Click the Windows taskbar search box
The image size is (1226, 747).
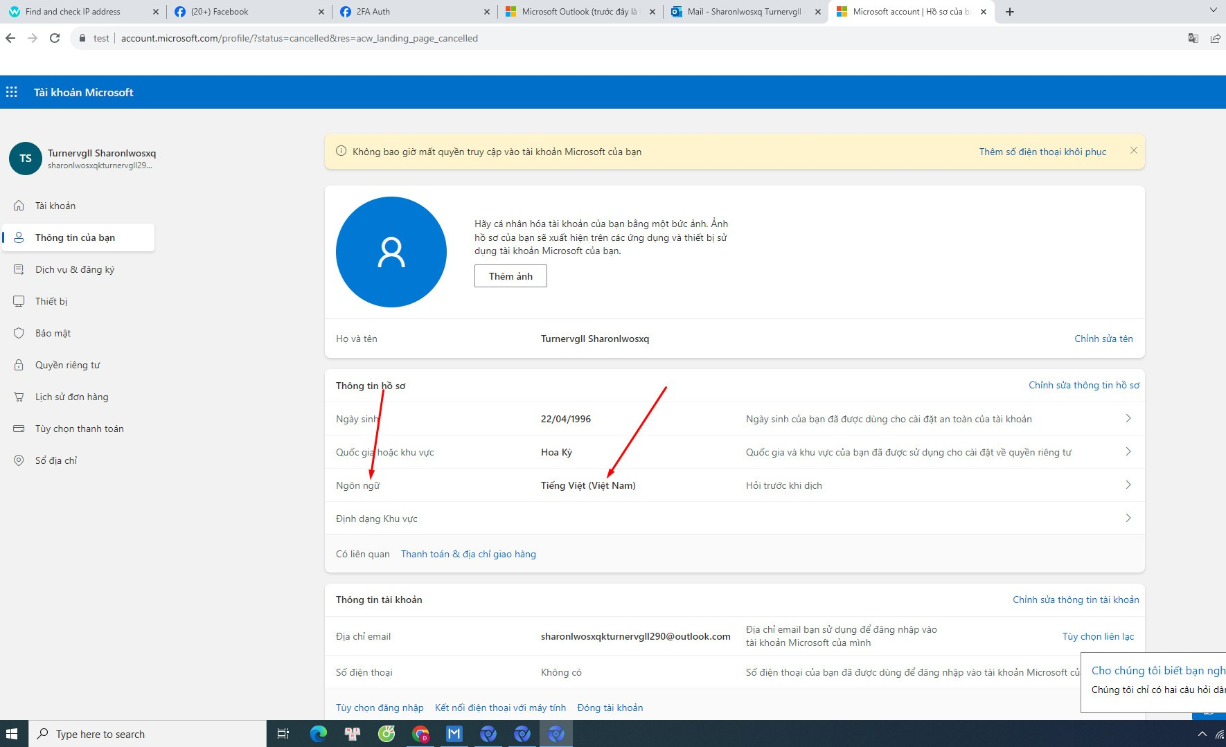point(147,734)
